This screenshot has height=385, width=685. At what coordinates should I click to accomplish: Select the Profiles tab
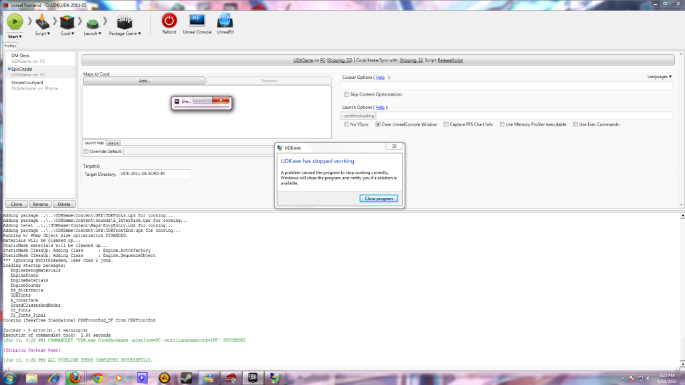pyautogui.click(x=10, y=46)
